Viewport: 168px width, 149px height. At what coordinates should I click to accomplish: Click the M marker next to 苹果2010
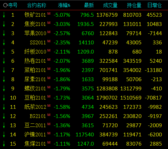[x=49, y=32]
